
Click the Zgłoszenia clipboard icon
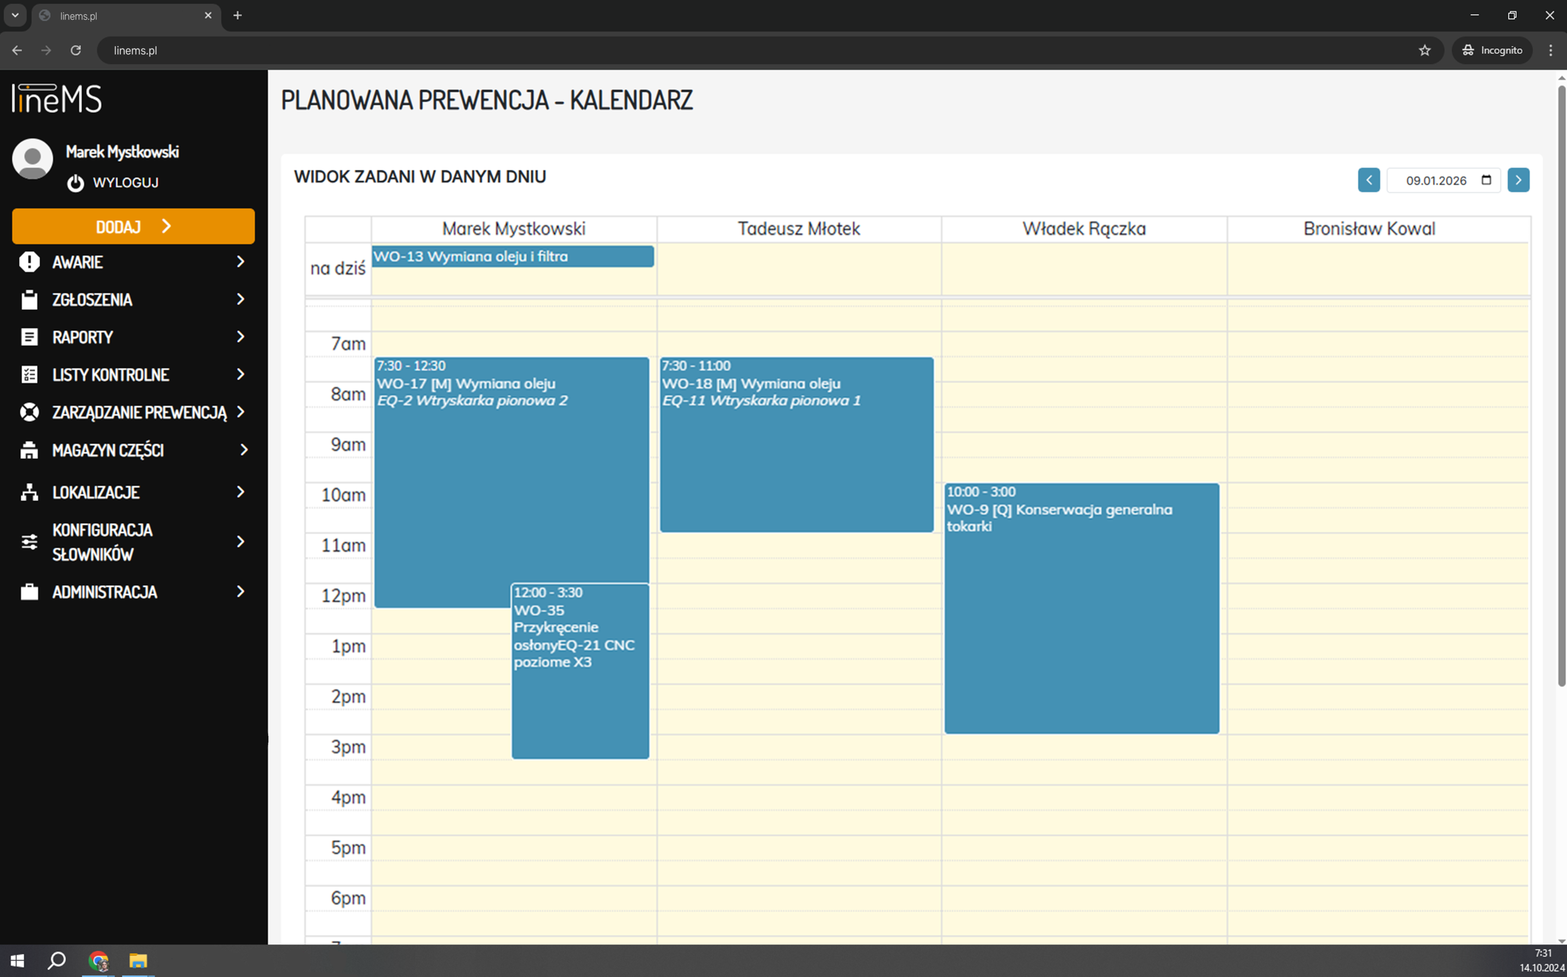click(x=29, y=300)
